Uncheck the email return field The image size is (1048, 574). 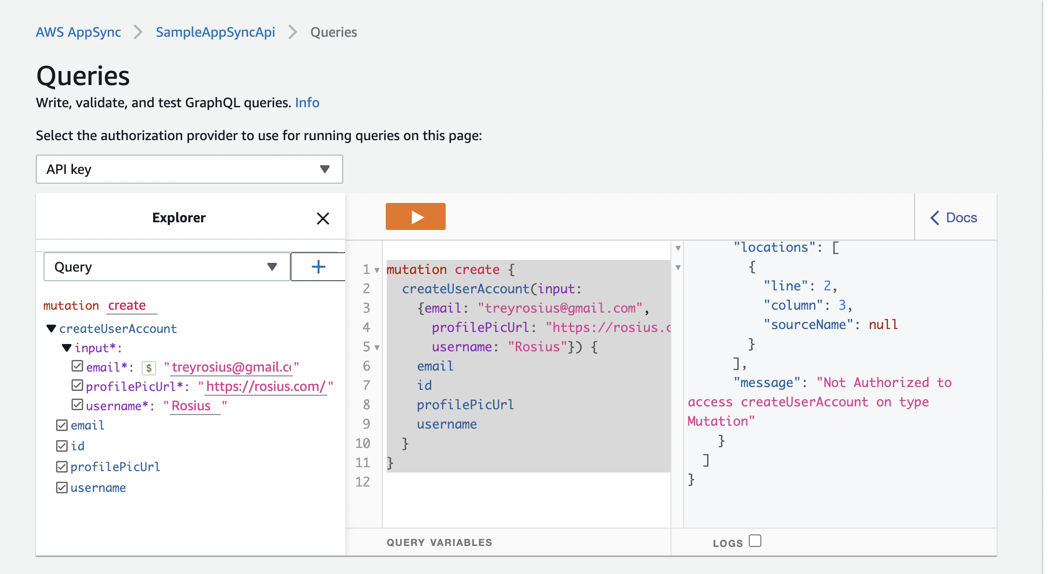[62, 425]
